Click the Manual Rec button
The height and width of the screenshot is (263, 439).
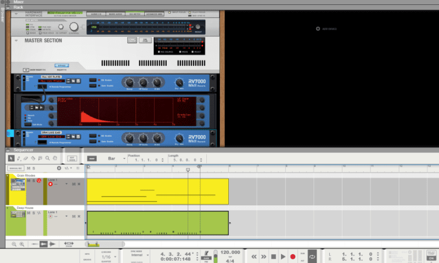point(16,169)
